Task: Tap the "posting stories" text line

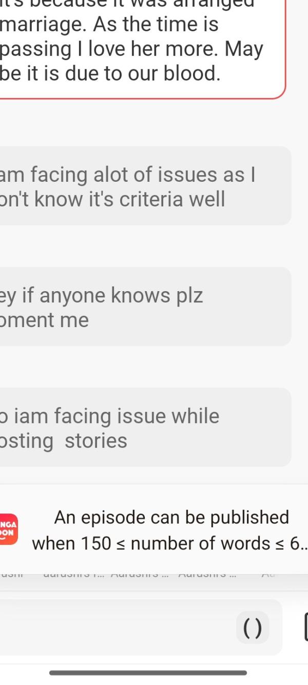Action: click(x=64, y=441)
